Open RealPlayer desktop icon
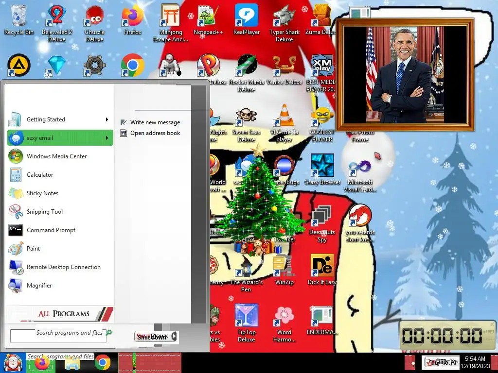 click(x=246, y=20)
